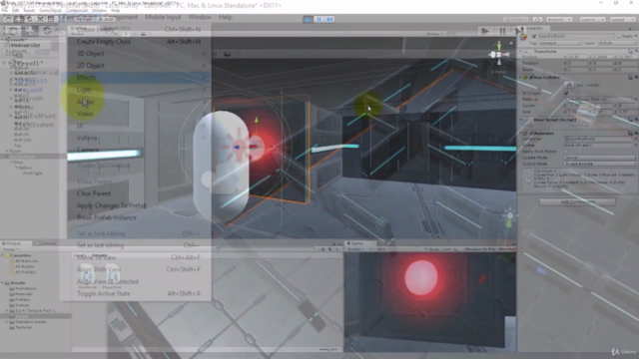
Task: Select the Textures folder in Assets
Action: point(20,327)
